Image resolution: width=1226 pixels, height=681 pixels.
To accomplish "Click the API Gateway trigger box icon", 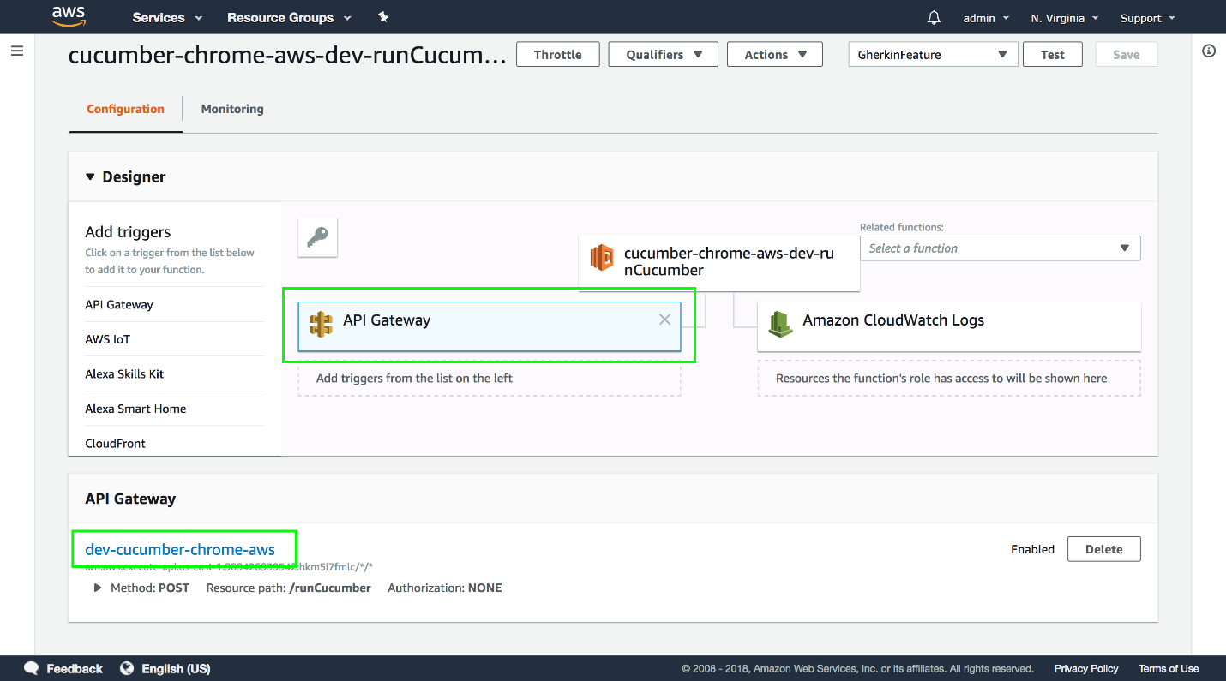I will 321,324.
